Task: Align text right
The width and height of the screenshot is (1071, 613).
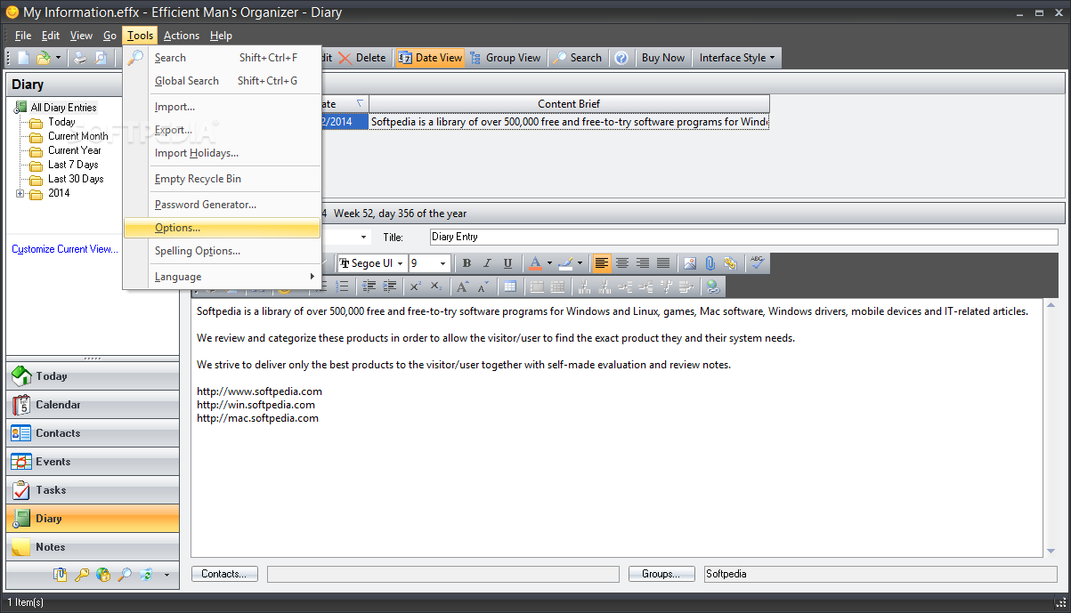Action: (643, 263)
